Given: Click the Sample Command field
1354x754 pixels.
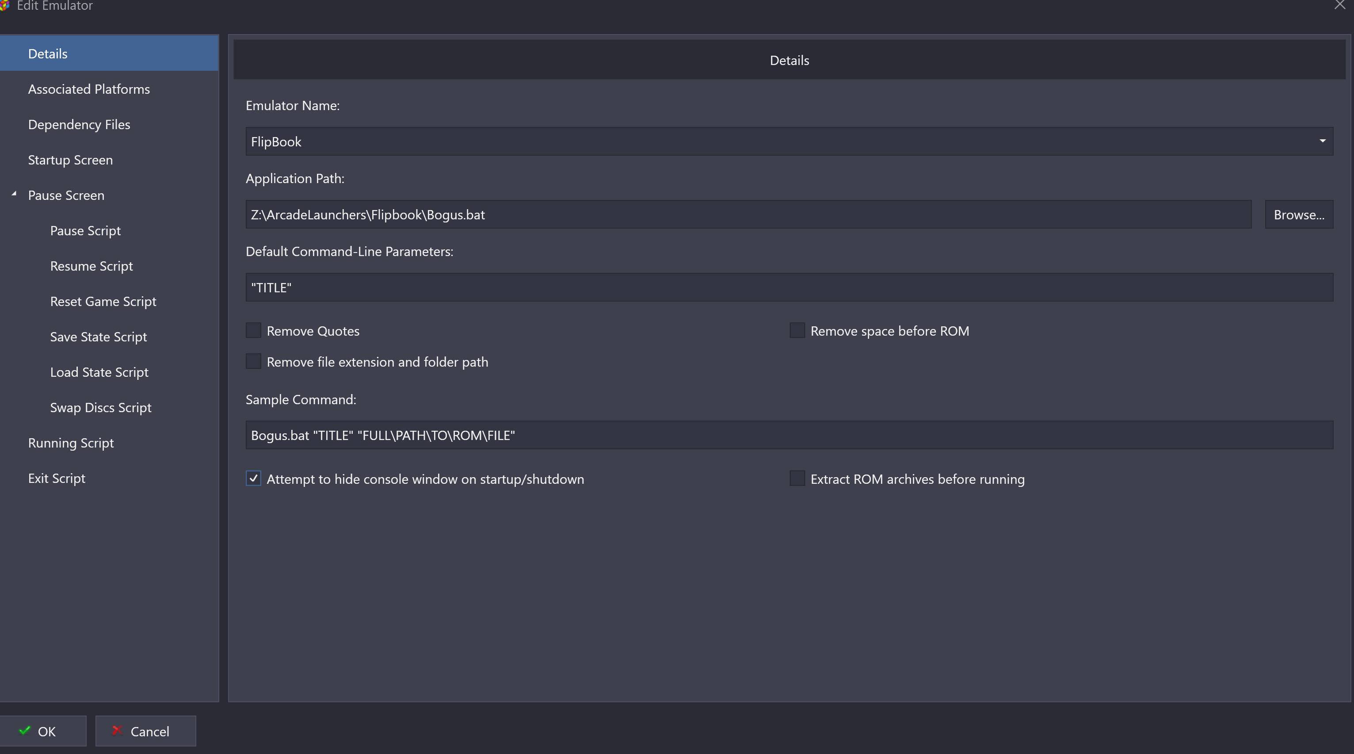Looking at the screenshot, I should click(789, 435).
